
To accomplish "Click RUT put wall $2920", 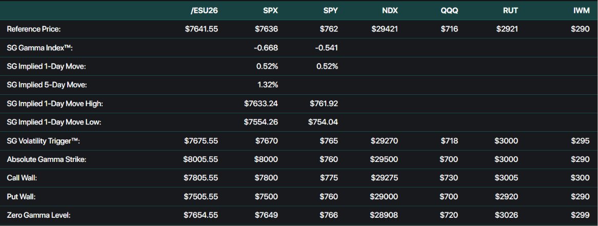I will [507, 197].
